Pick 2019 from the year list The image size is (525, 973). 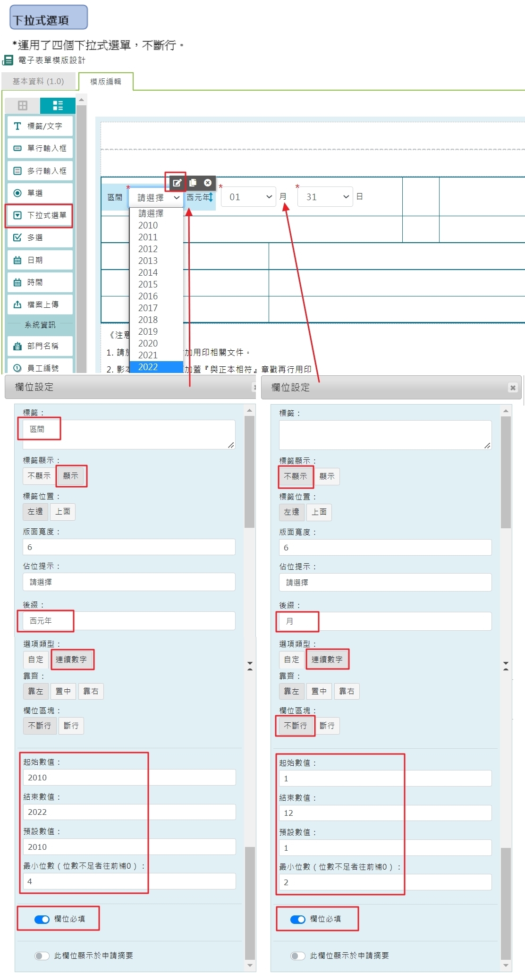click(156, 331)
